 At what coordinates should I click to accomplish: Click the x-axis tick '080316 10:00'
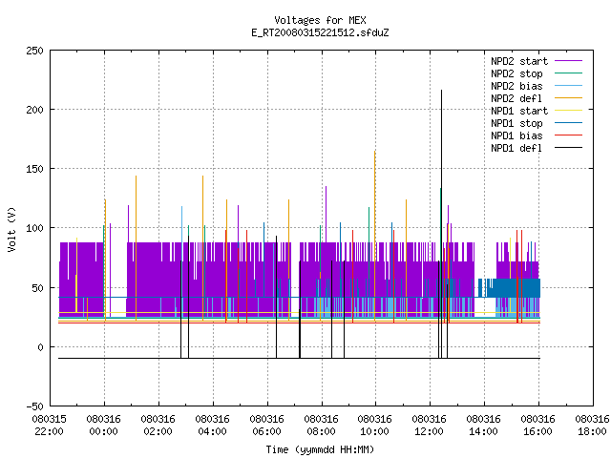pyautogui.click(x=375, y=426)
